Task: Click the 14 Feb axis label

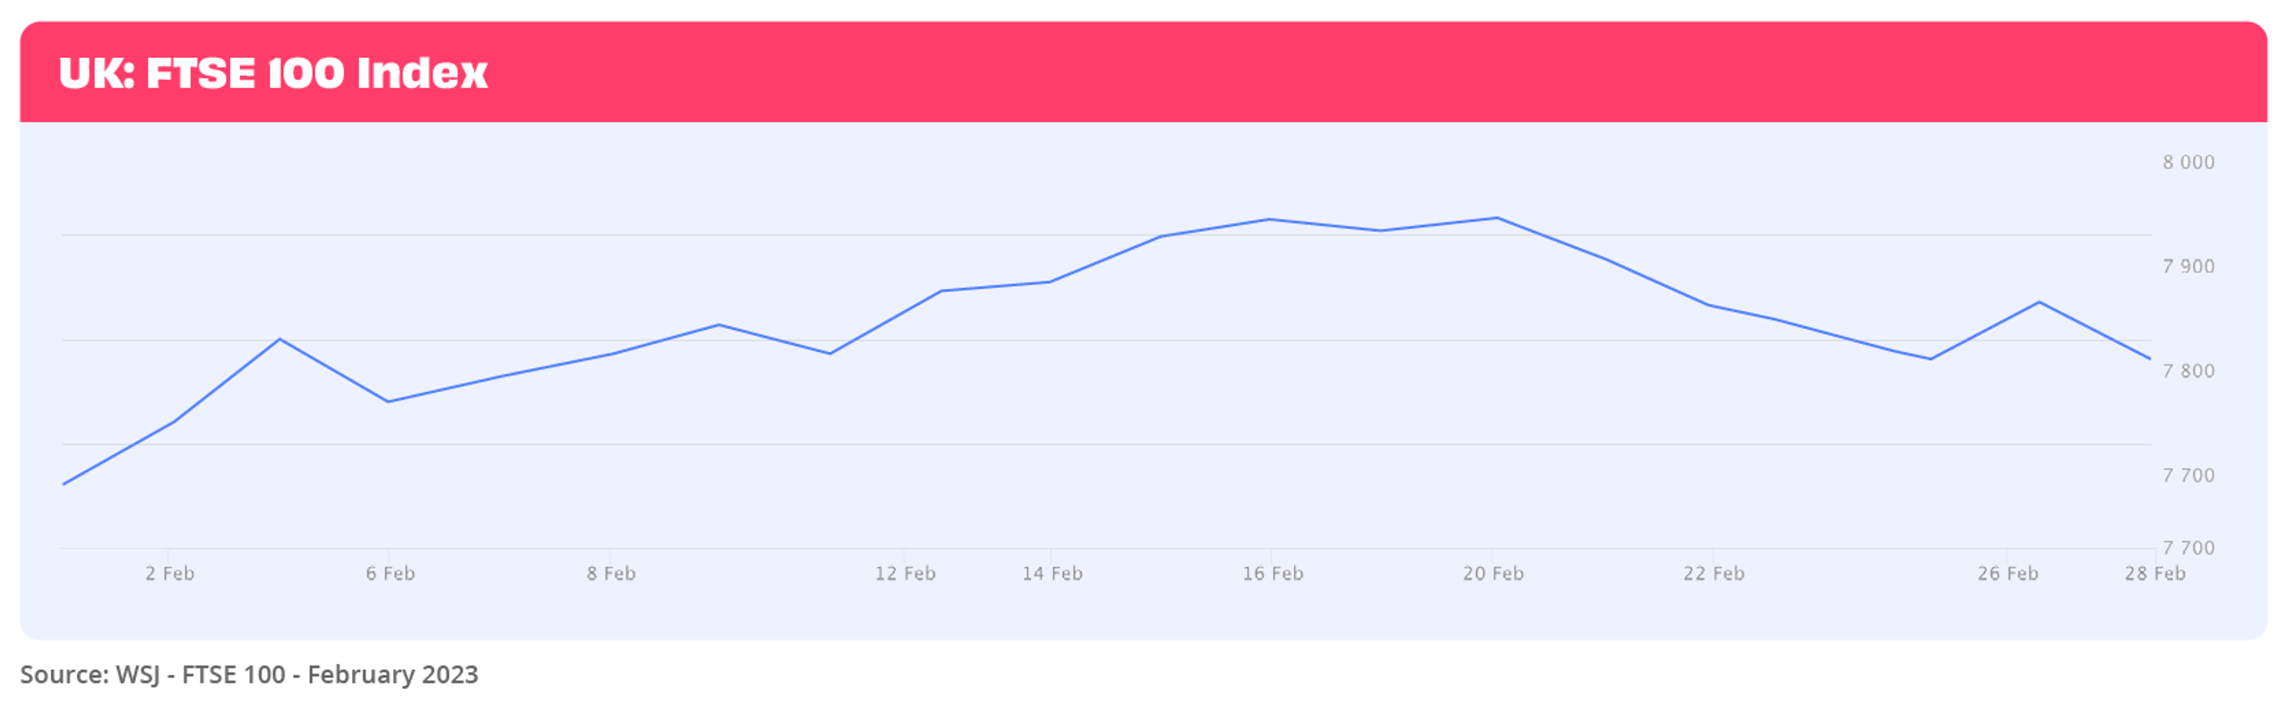Action: pos(1052,574)
